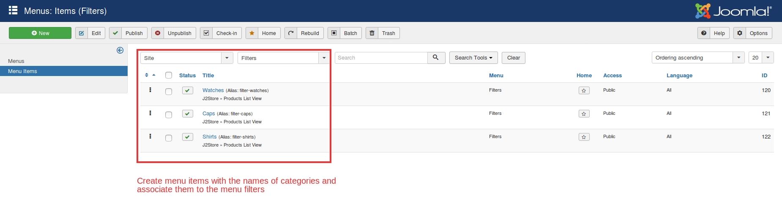782x223 pixels.
Task: Select Menu Items in the sidebar
Action: click(22, 71)
